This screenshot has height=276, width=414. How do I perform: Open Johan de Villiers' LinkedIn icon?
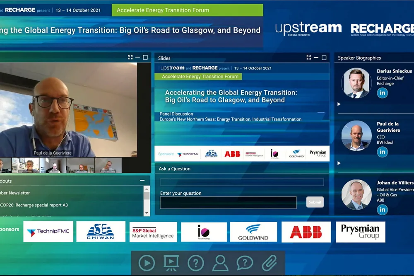click(x=382, y=210)
